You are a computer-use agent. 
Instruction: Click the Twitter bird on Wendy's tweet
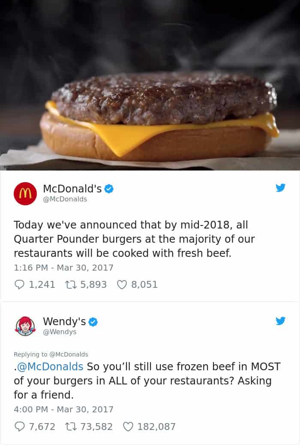[x=280, y=321]
